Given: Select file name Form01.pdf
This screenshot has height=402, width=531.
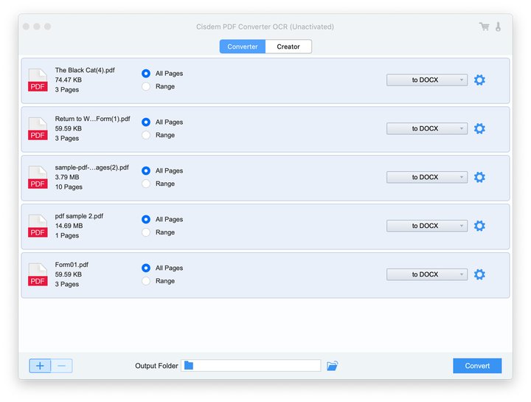Looking at the screenshot, I should click(72, 265).
